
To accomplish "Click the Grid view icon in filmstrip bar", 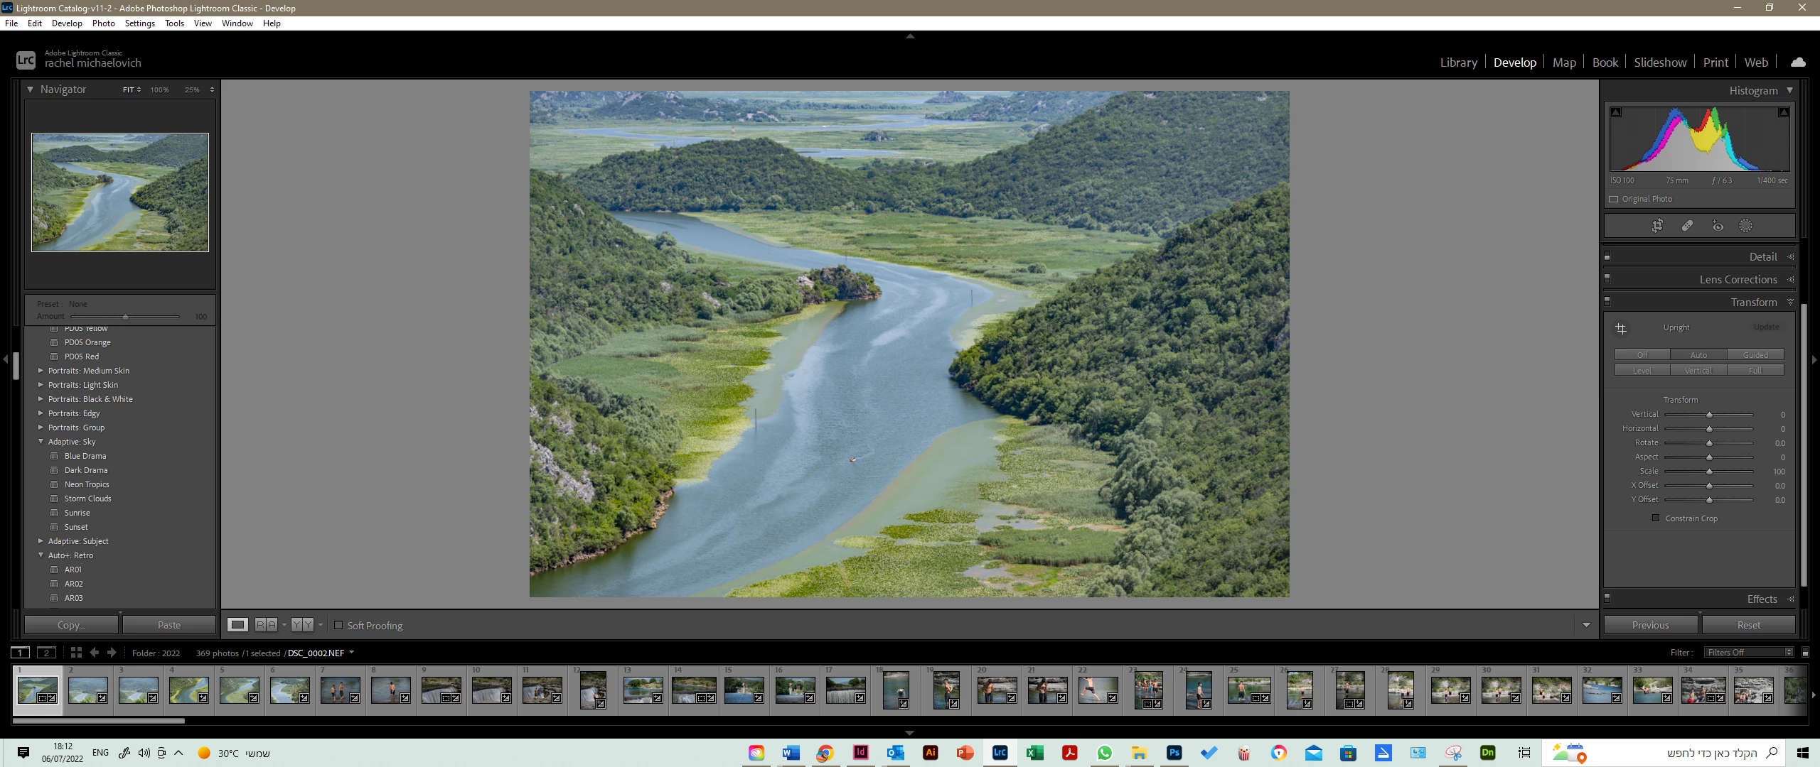I will pyautogui.click(x=76, y=653).
